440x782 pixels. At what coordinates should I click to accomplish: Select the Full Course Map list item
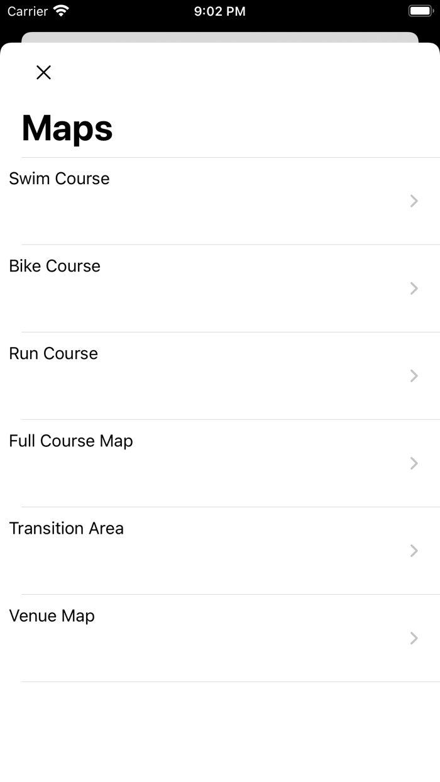click(x=71, y=441)
